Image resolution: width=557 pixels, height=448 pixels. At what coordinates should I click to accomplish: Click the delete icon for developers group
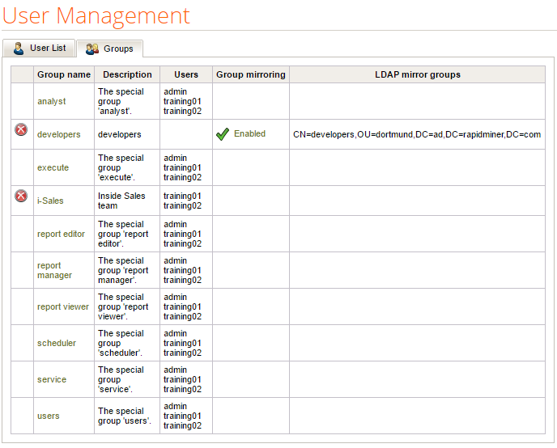(x=21, y=130)
